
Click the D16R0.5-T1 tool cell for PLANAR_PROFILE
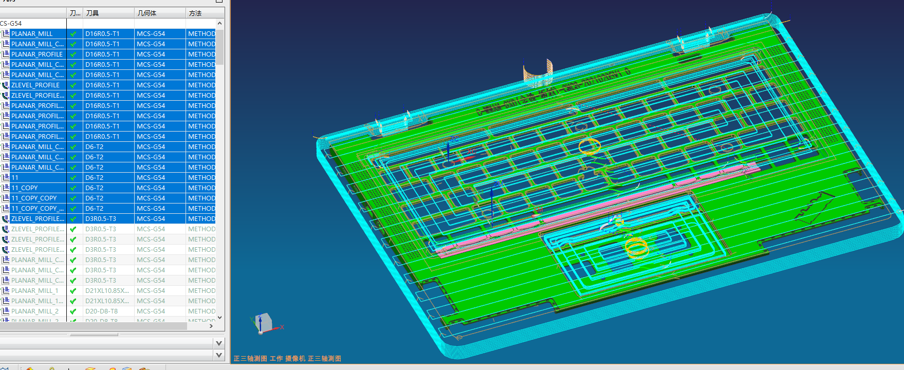click(x=108, y=54)
